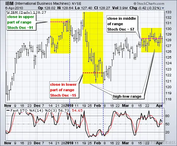This screenshot has height=146, width=177.
Task: Click the 'Feb' label on upper date axis
Action: tap(97, 106)
